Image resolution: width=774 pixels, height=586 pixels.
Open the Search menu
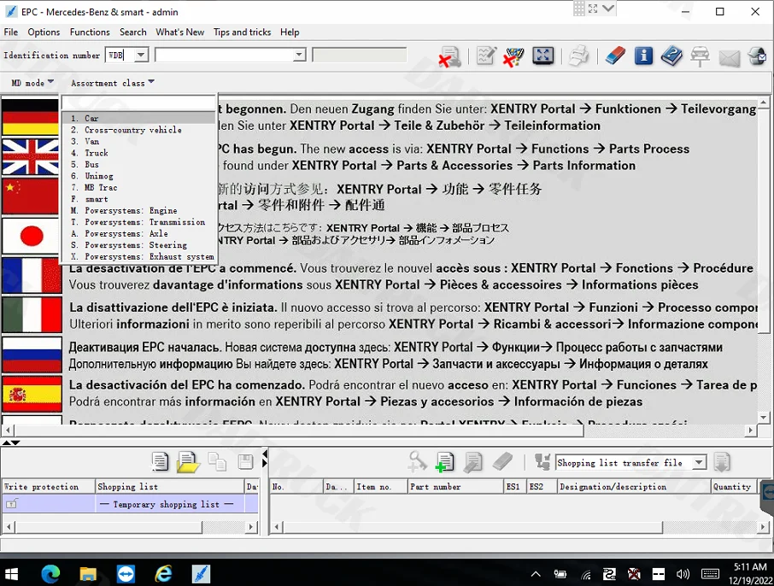[x=132, y=32]
